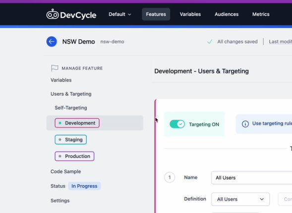Screen dimensions: 292x213
Task: Go back using the blue arrow button
Action: click(x=52, y=41)
